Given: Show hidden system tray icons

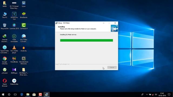Looking at the screenshot, I should [147, 95].
